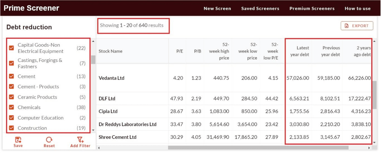Sort by 52-week low P/E header
Image resolution: width=381 pixels, height=153 pixels.
click(x=271, y=51)
